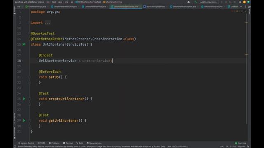The image size is (264, 148).
Task: Click the @QuarkusTest annotation
Action: (x=42, y=34)
